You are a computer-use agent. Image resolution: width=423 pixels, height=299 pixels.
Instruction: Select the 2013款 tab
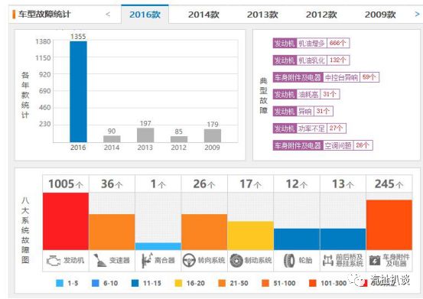tap(262, 15)
